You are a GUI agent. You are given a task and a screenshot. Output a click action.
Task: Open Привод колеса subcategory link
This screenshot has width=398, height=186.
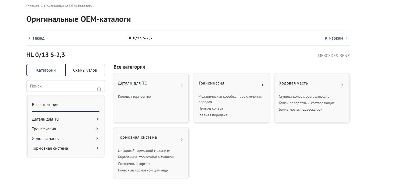click(x=211, y=108)
